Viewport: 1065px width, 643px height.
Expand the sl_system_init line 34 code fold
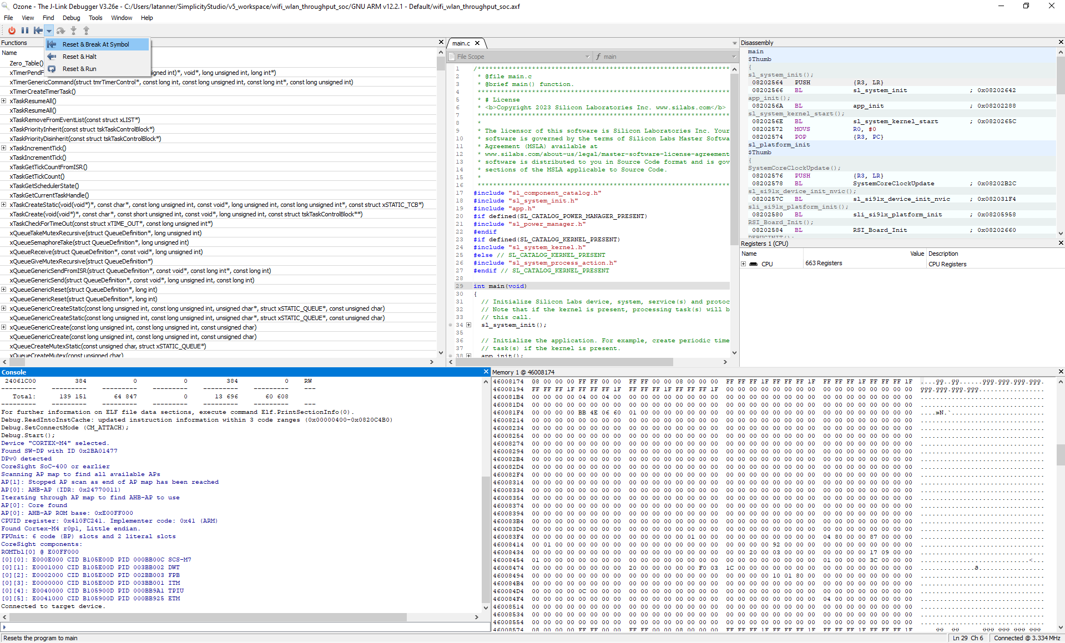click(x=469, y=325)
